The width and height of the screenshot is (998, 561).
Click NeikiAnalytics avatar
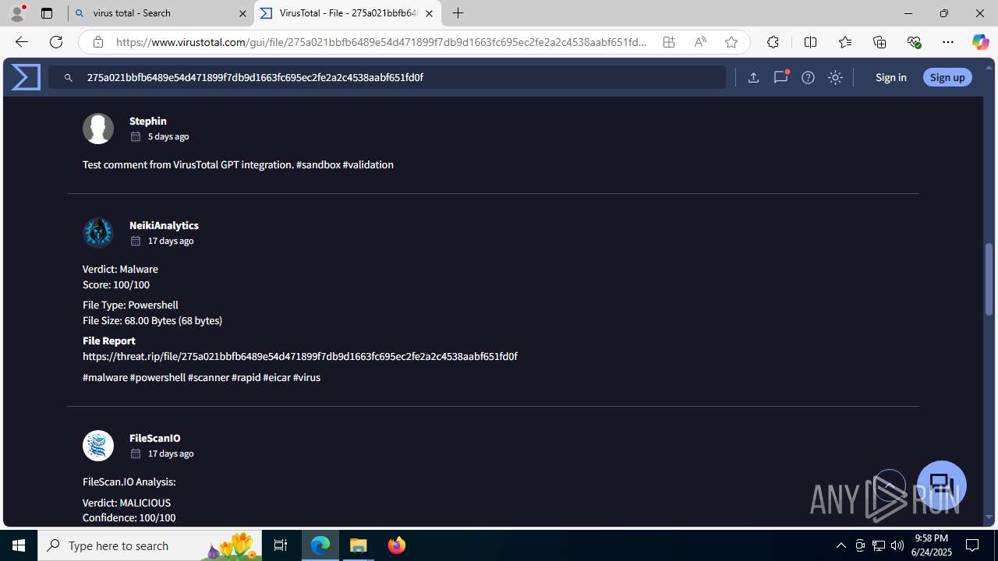click(x=98, y=232)
